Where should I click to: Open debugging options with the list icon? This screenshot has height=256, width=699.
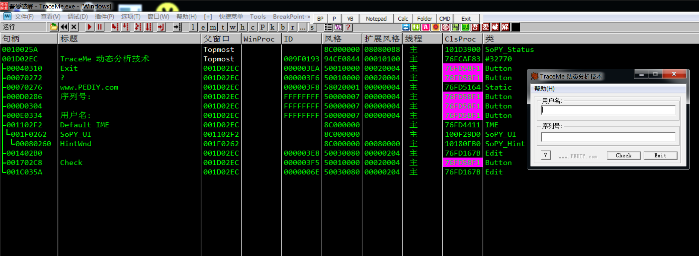coord(328,27)
